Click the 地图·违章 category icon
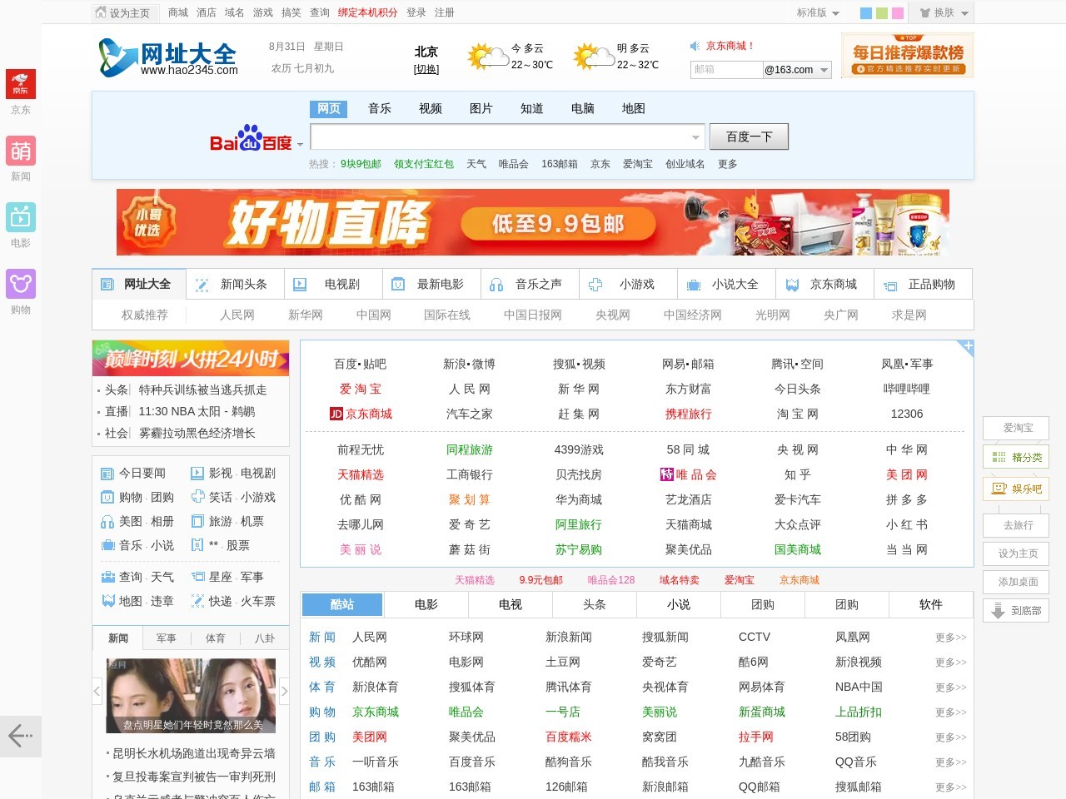This screenshot has width=1066, height=799. pos(107,601)
